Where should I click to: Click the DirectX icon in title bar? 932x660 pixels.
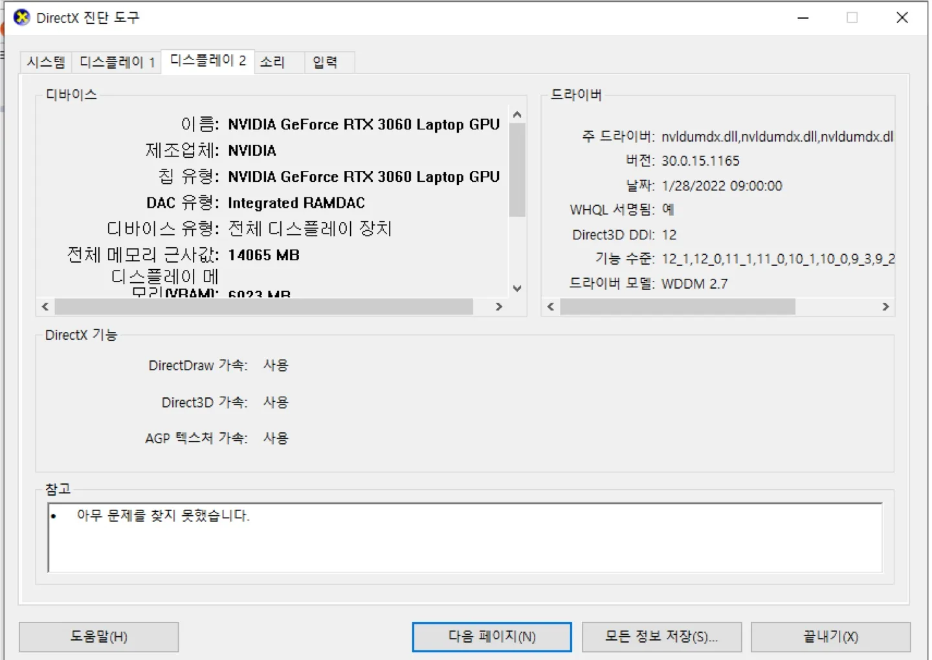tap(21, 17)
